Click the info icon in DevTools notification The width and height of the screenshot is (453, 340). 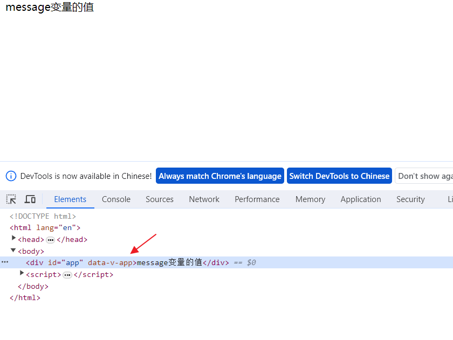pos(11,176)
